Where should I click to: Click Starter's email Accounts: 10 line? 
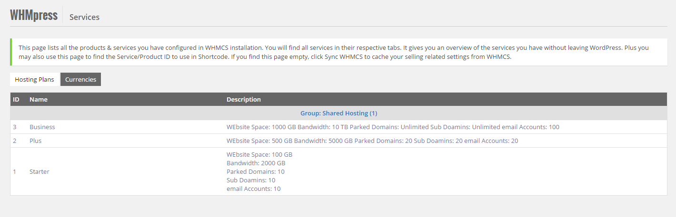254,189
